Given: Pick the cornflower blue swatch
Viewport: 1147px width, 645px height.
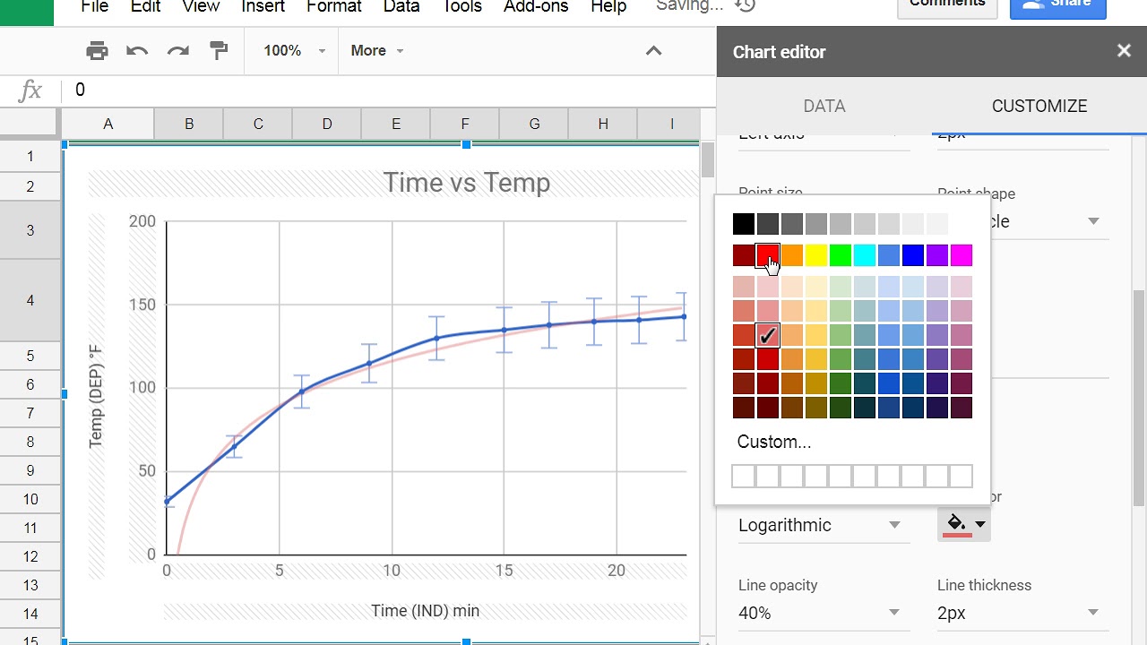Looking at the screenshot, I should (889, 256).
